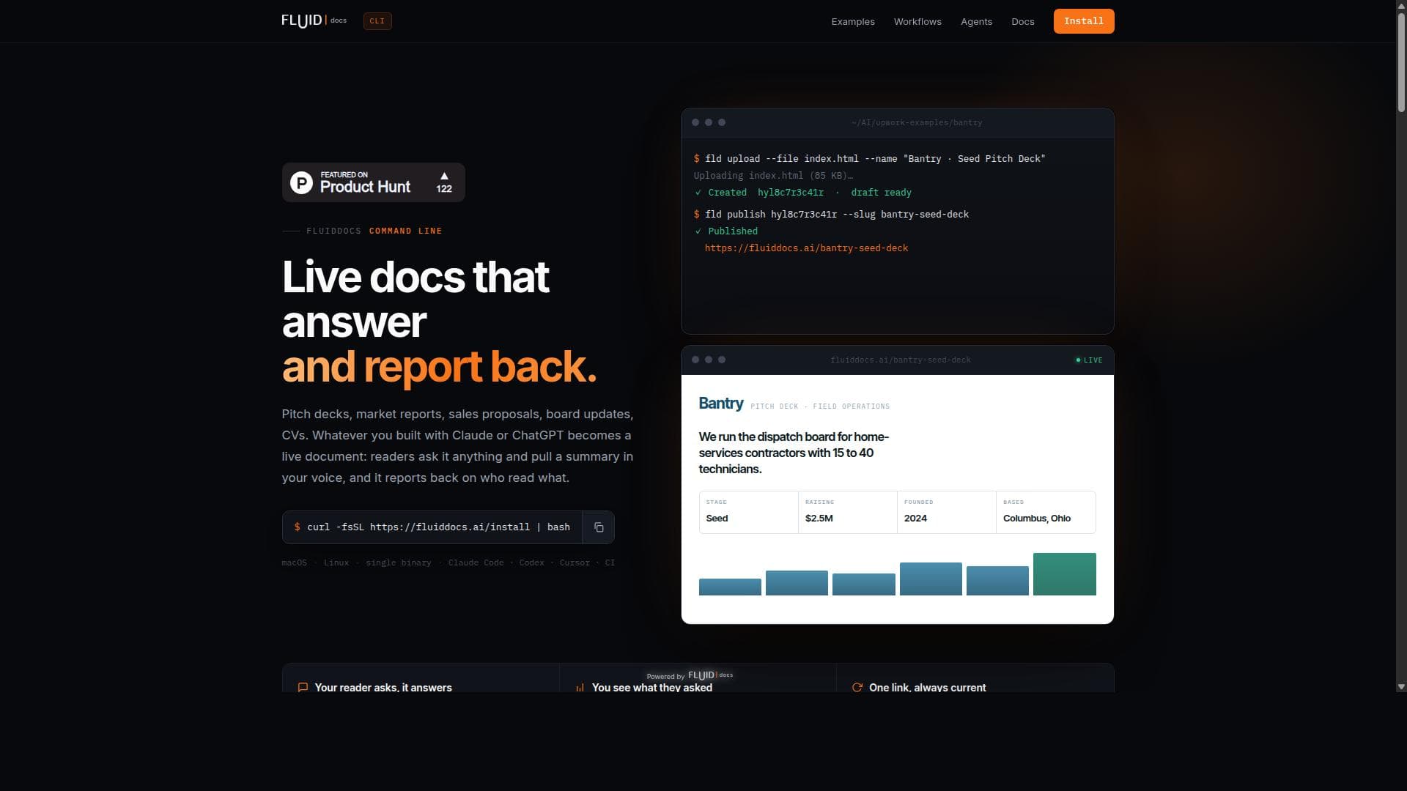1407x791 pixels.
Task: Click the green Published confirmation line
Action: pos(726,231)
